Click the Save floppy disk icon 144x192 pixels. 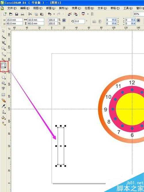click(17, 14)
